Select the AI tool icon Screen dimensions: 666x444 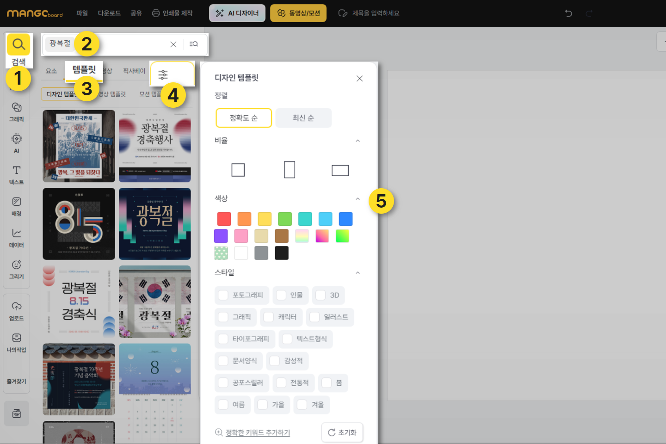click(17, 143)
